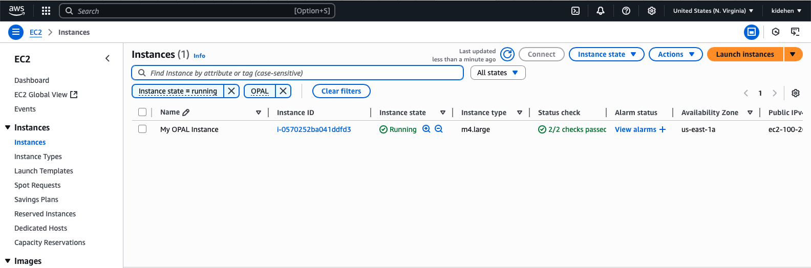Click the My OPAL Instance name cell

click(x=189, y=129)
